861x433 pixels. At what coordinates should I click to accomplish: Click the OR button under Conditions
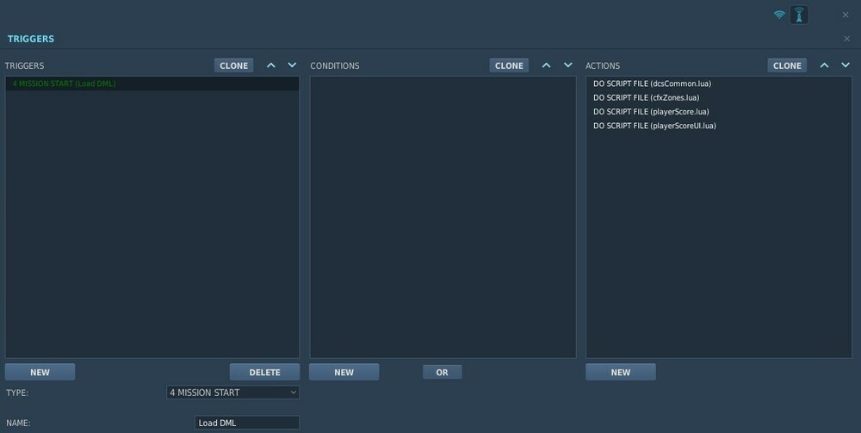(x=442, y=372)
